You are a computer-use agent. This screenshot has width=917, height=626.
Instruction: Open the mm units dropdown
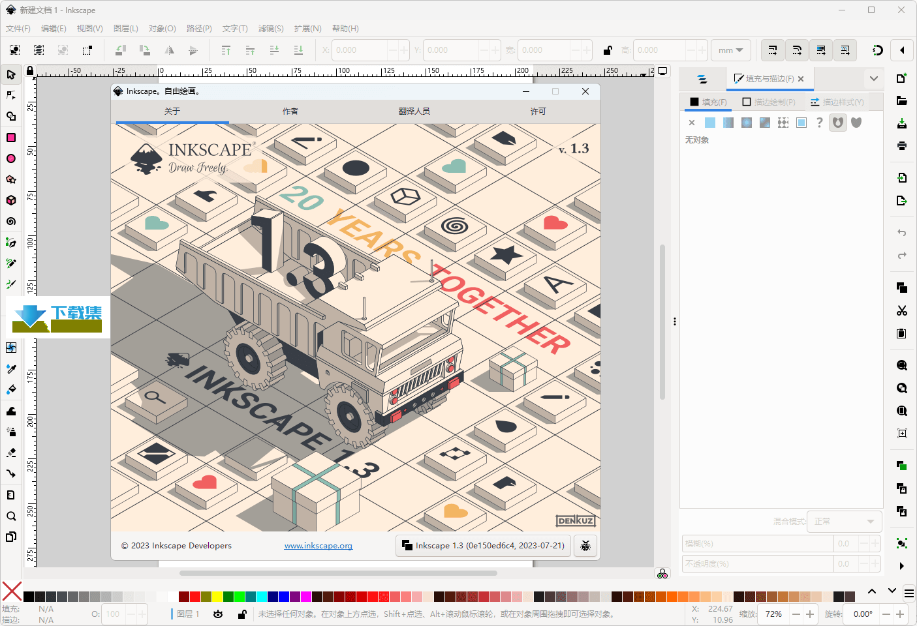[730, 50]
